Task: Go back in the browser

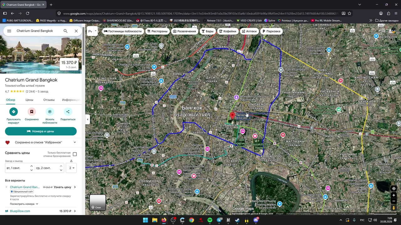Action: point(13,13)
